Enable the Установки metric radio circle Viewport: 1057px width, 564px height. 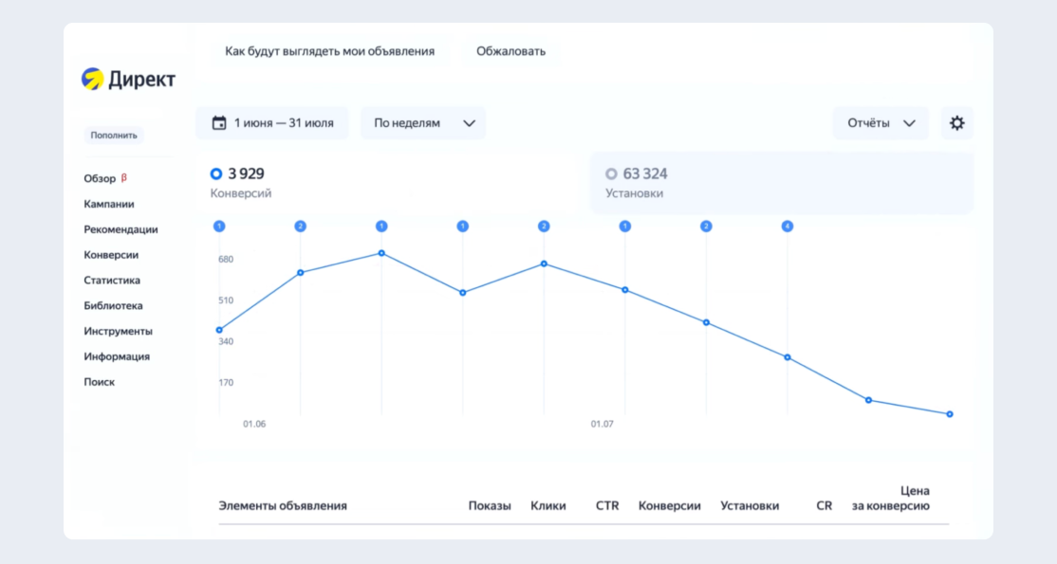point(611,173)
